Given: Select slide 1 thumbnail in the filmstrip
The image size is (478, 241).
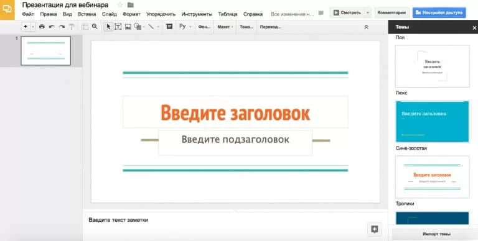Looking at the screenshot, I should click(x=45, y=50).
